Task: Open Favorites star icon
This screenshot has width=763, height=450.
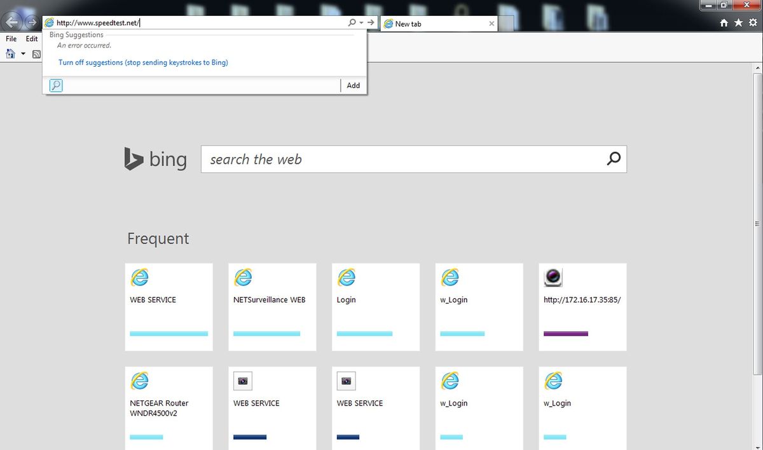Action: coord(738,23)
